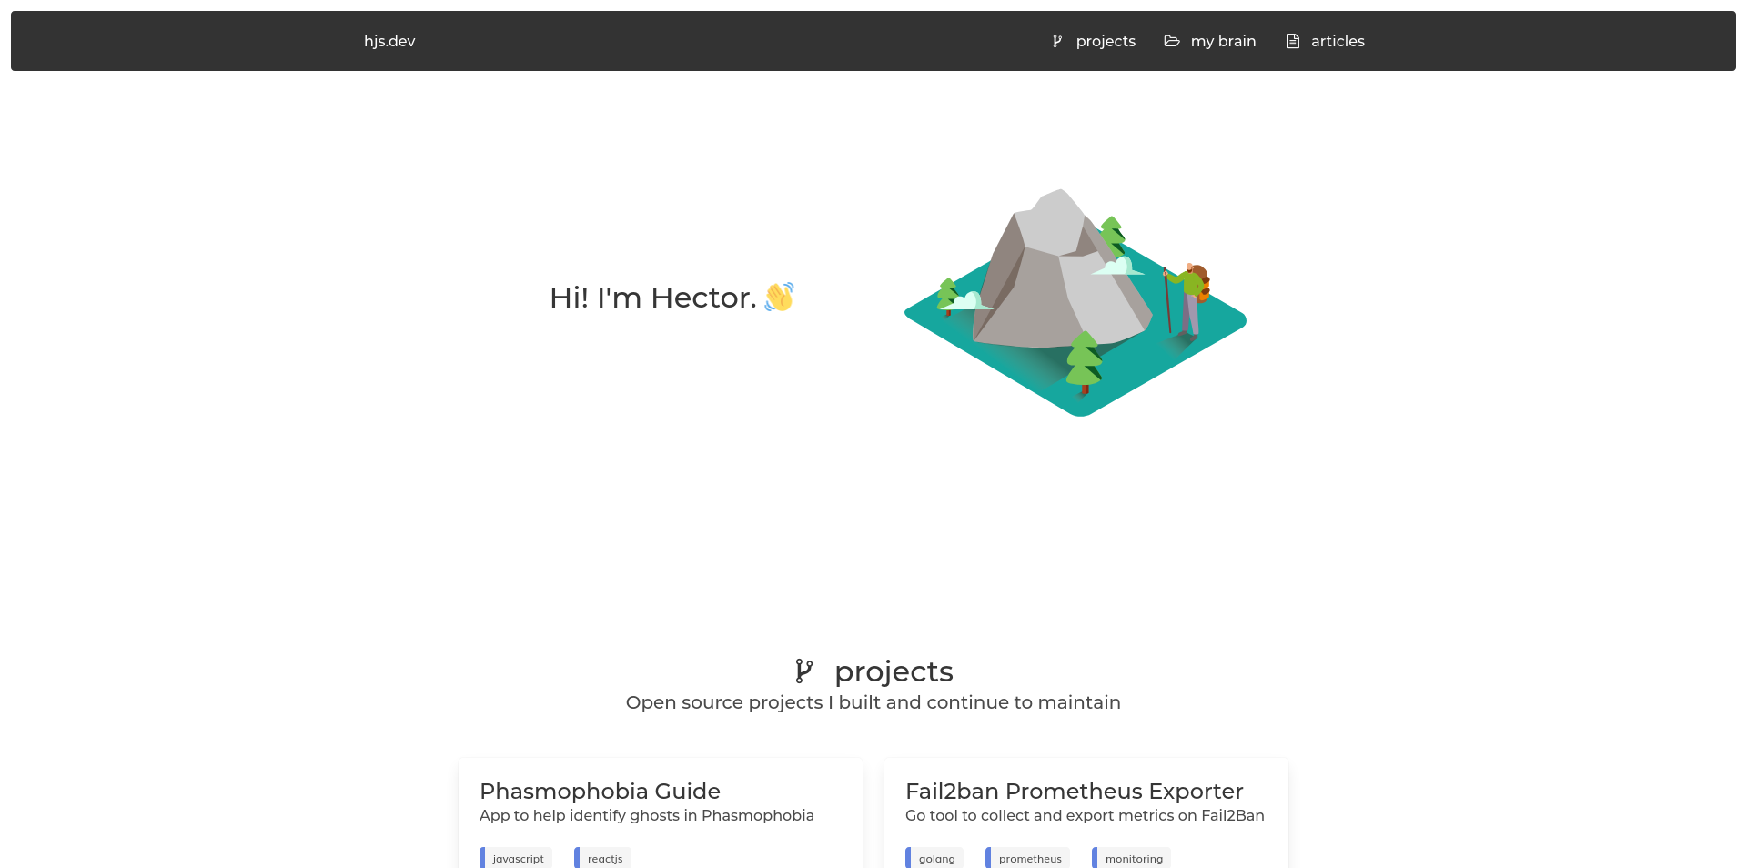Click the hjs.dev site logo
The image size is (1747, 868).
click(389, 41)
